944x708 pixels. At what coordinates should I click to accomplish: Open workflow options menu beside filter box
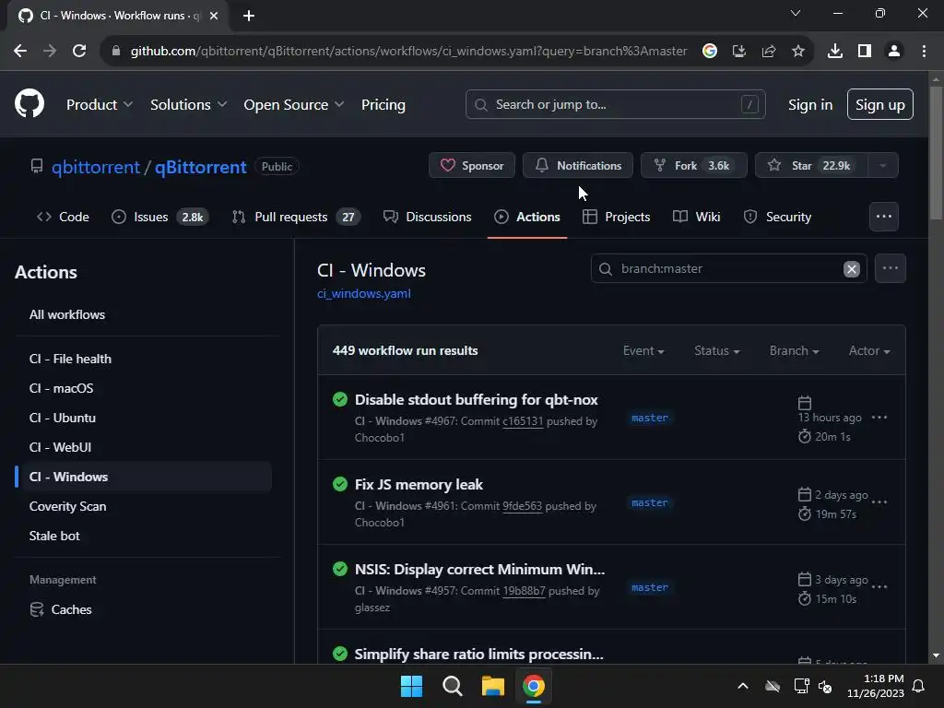pyautogui.click(x=891, y=268)
